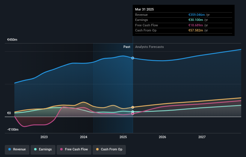The image size is (246, 157).
Task: Click the Revenue row label in tooltip
Action: [141, 15]
